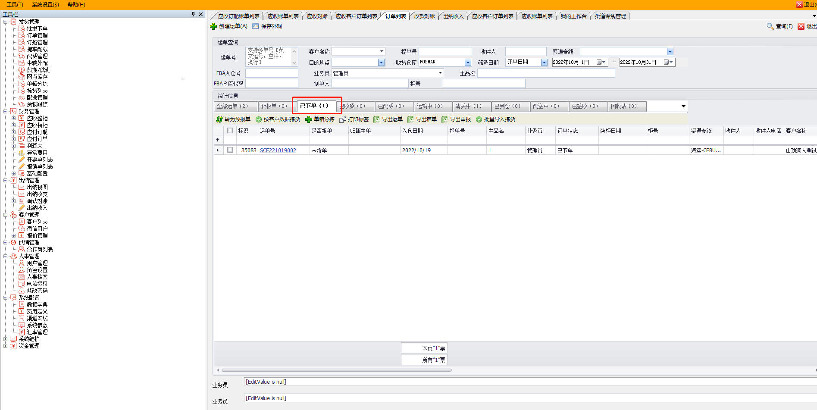Click the 导出运单 export icon
Screen dimensions: 817x410
tap(377, 119)
